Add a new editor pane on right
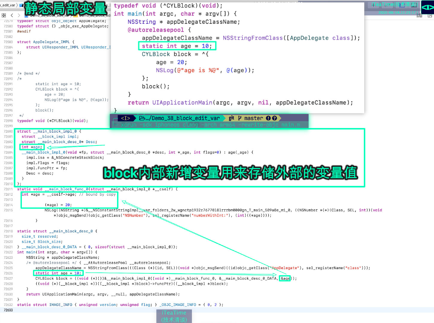 pos(430,15)
